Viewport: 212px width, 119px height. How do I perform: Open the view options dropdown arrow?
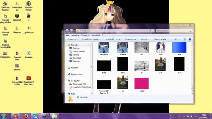click(179, 39)
